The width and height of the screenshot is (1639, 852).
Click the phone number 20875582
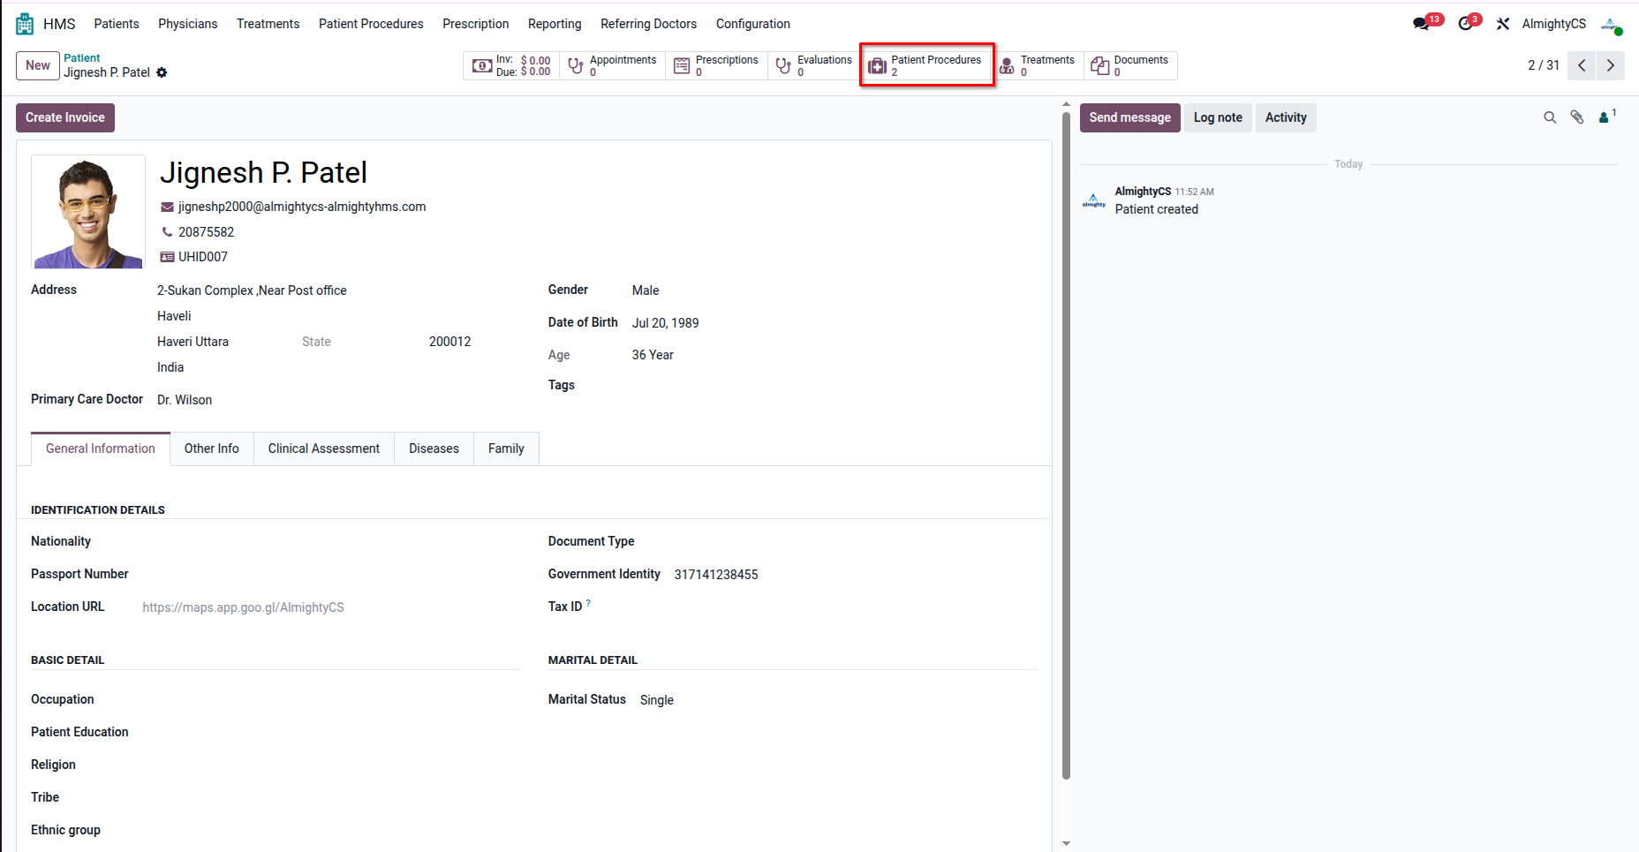click(207, 232)
